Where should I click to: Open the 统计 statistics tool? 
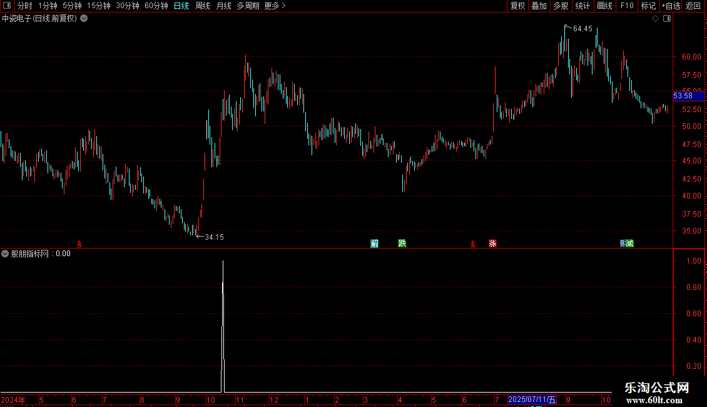pyautogui.click(x=582, y=6)
